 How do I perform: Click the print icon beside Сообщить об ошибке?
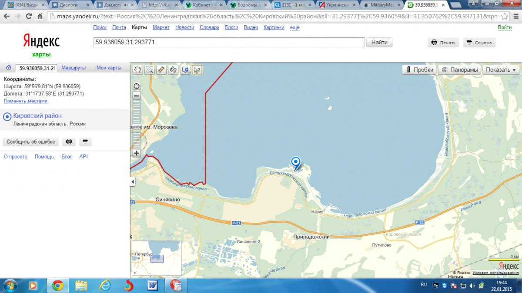[69, 142]
